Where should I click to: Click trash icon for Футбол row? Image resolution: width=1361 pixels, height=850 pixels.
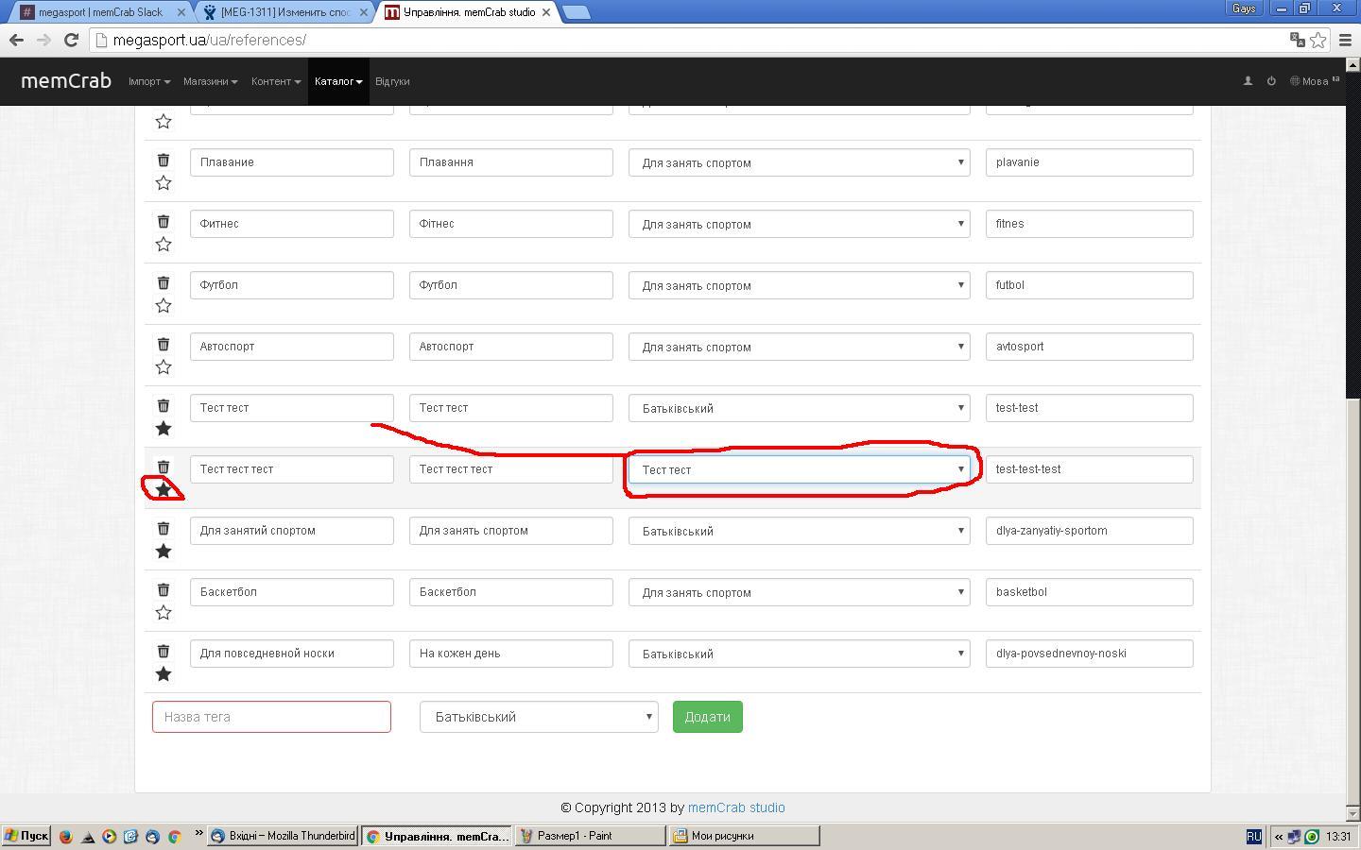point(164,283)
